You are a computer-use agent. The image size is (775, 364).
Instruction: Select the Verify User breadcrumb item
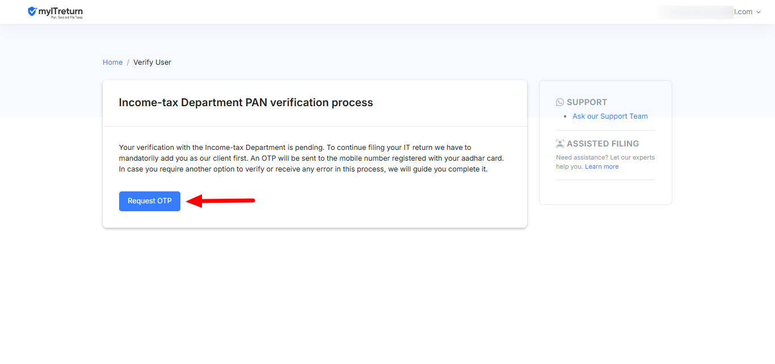[x=152, y=62]
